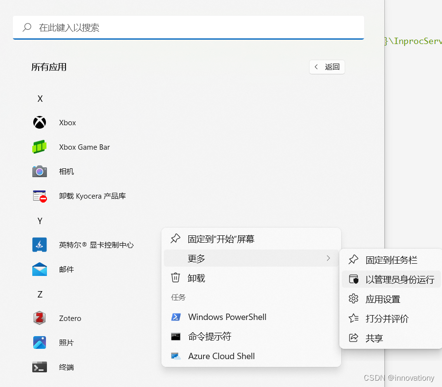
Task: Click the share icon for 共享
Action: point(354,338)
